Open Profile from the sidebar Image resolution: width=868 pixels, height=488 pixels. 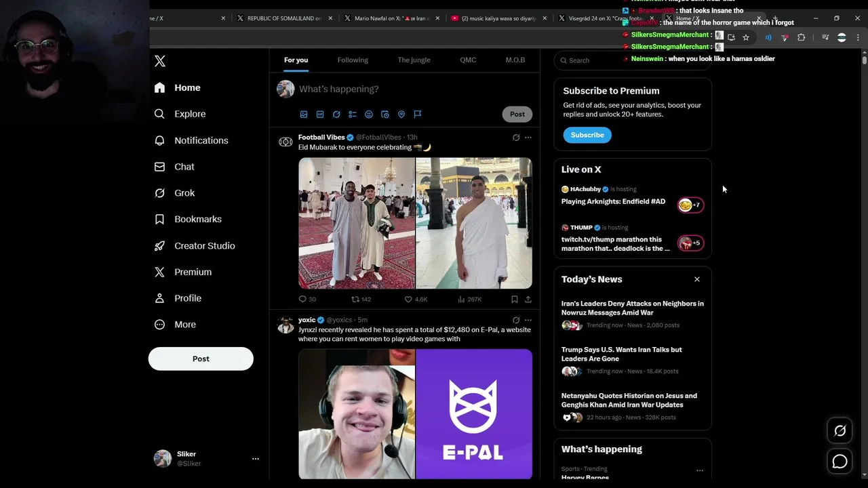(178, 298)
